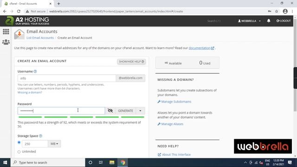Open the notifications bell
The height and width of the screenshot is (167, 297).
269,20
